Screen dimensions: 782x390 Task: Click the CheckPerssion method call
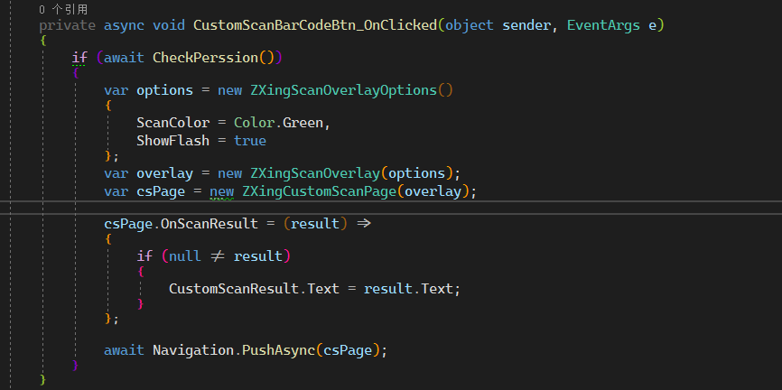click(x=205, y=58)
